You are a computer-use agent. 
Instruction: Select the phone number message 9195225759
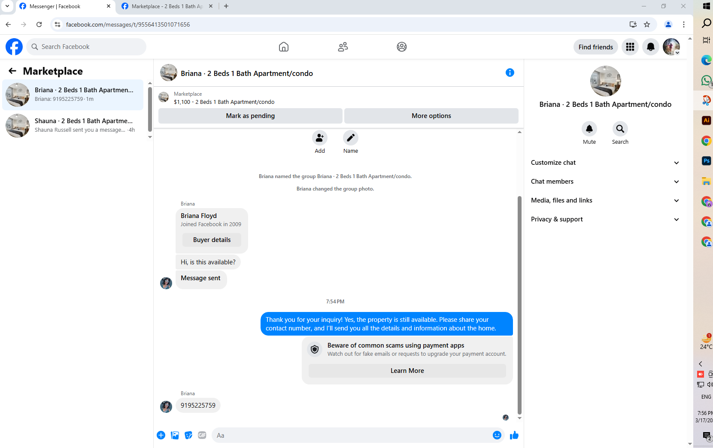point(198,406)
